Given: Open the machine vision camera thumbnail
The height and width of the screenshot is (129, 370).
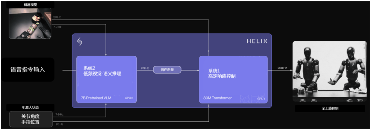Looking at the screenshot, I should (30, 23).
